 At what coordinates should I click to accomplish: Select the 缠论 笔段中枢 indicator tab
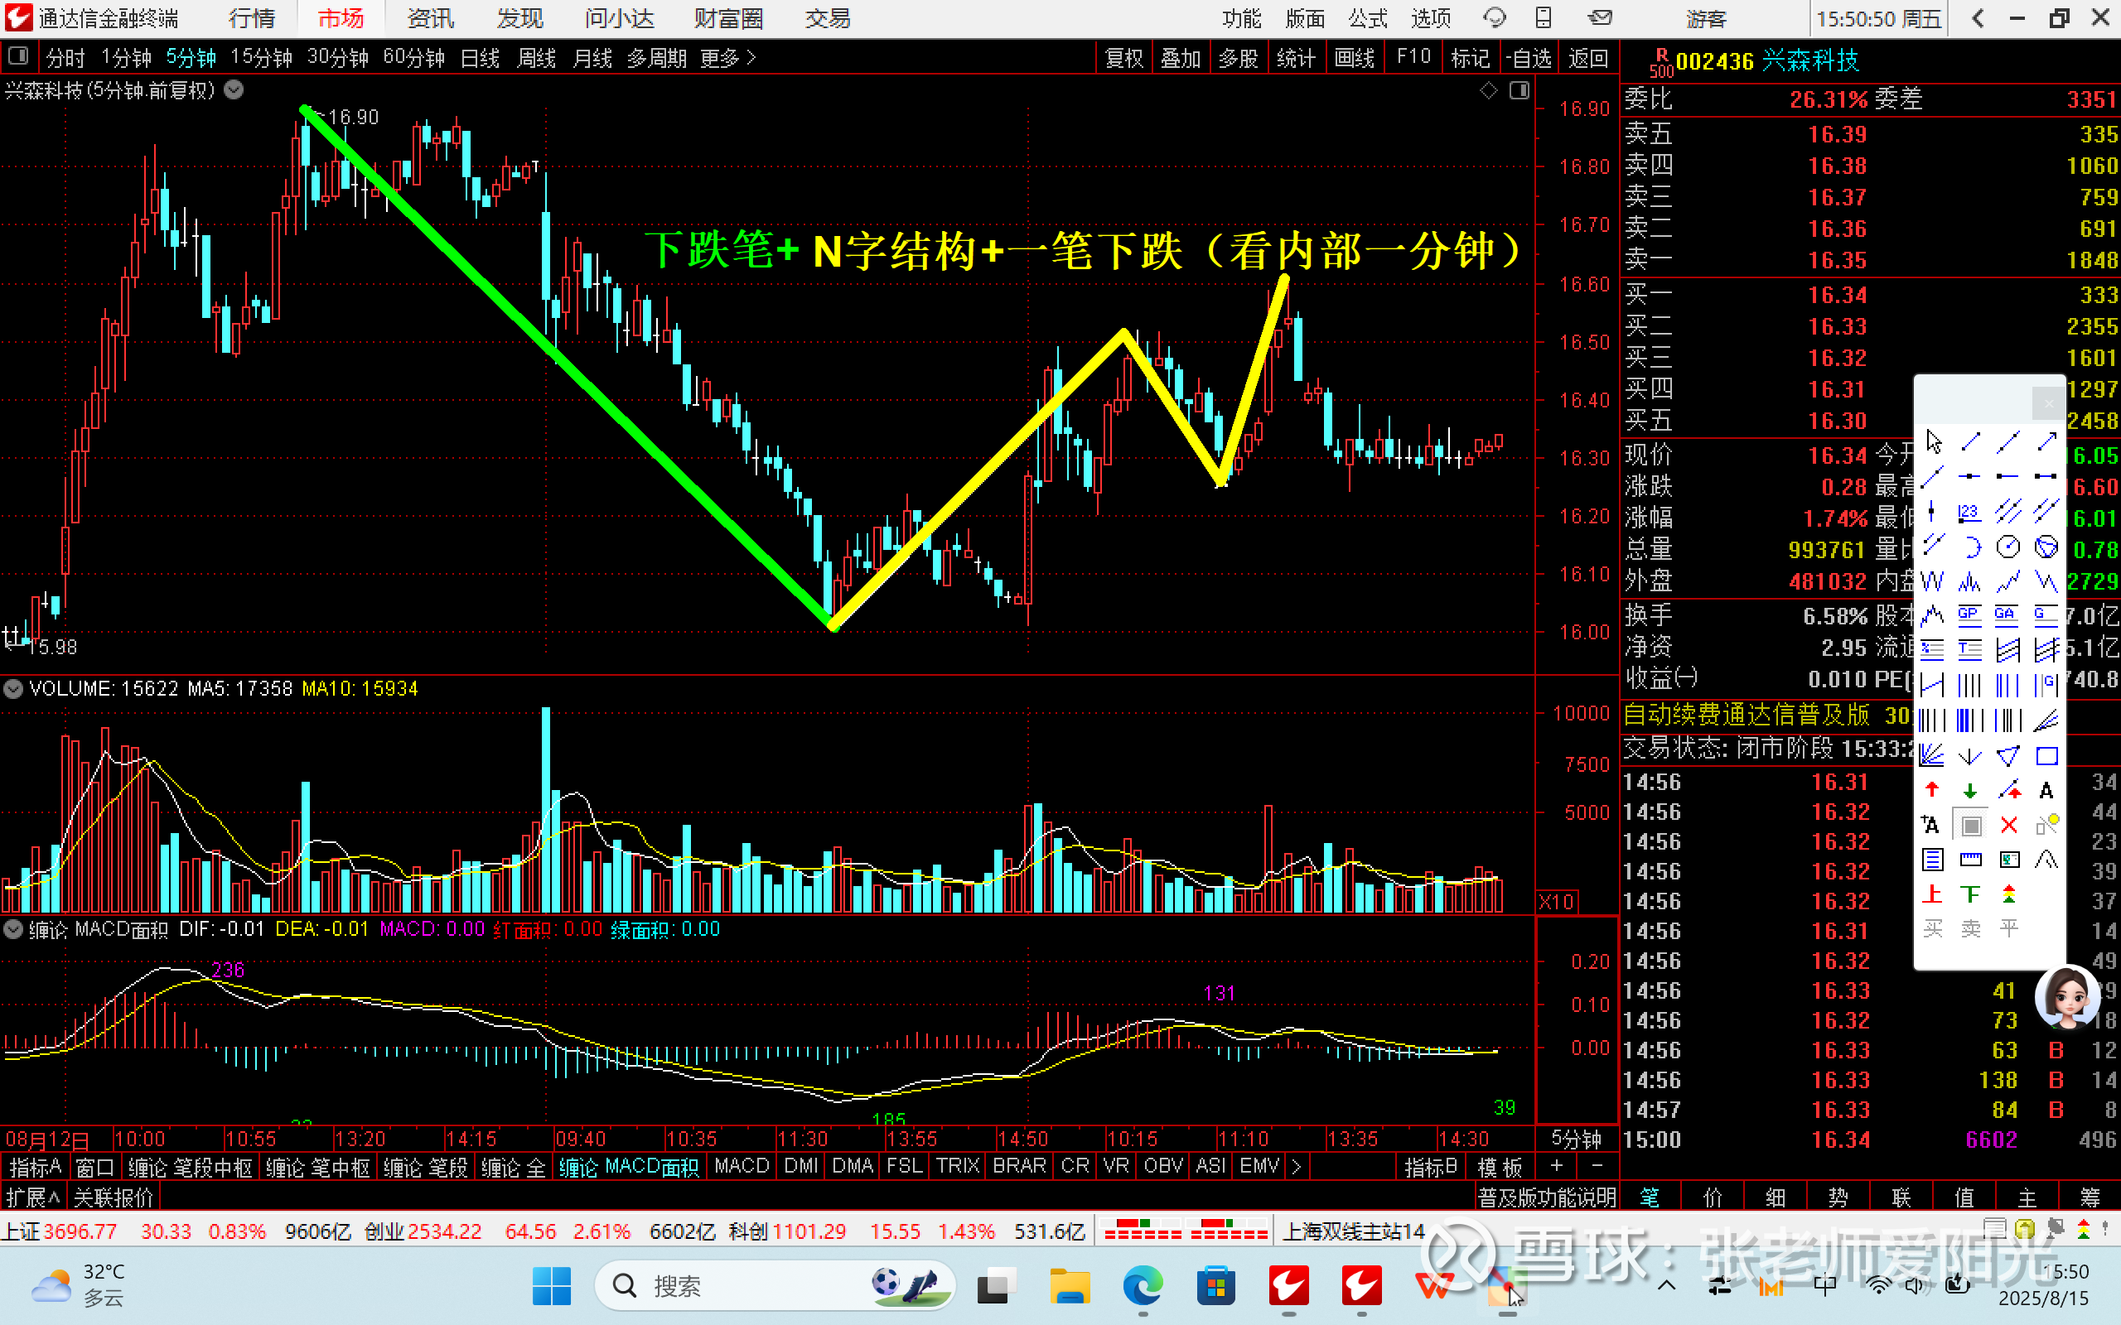coord(191,1168)
